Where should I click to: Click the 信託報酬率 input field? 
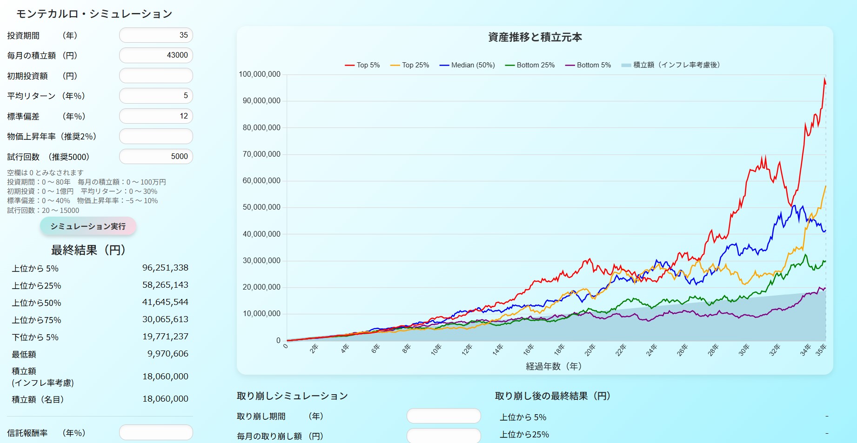(x=156, y=432)
